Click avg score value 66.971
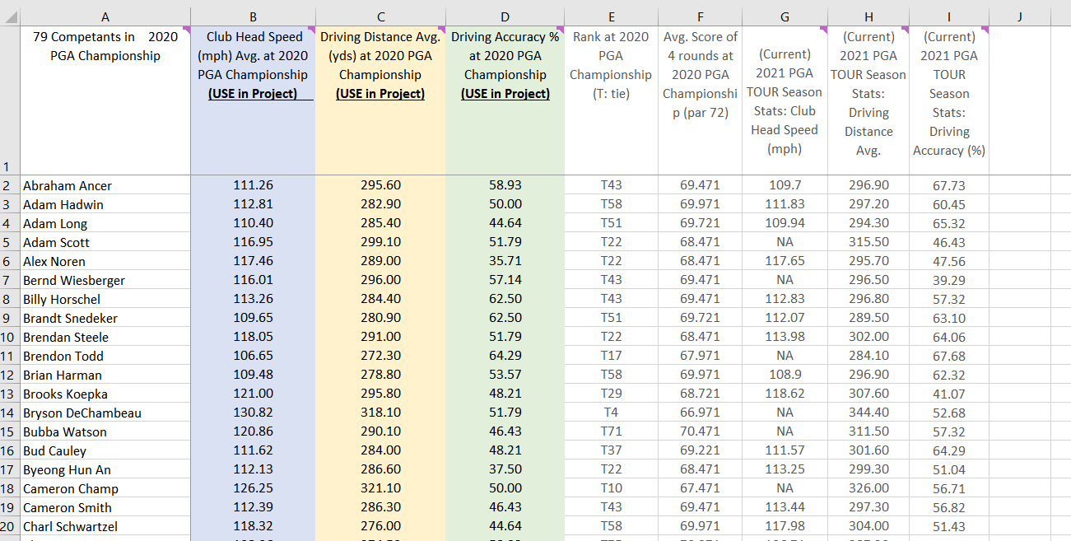 tap(700, 413)
